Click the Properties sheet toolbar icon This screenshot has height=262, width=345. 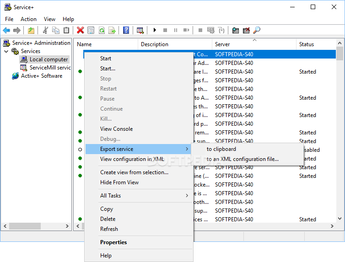pos(91,30)
